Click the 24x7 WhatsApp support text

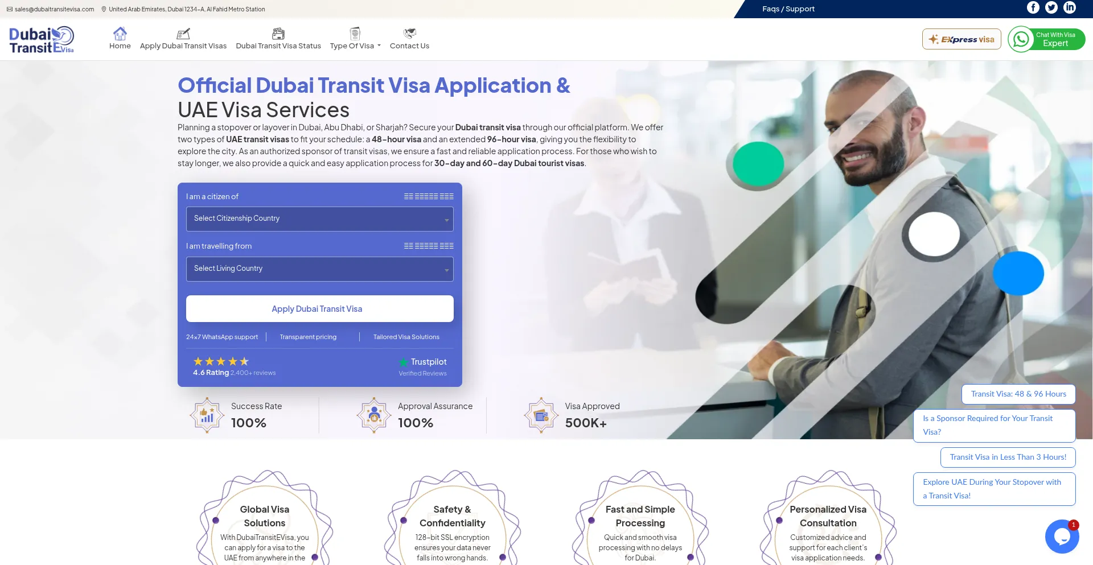(222, 337)
